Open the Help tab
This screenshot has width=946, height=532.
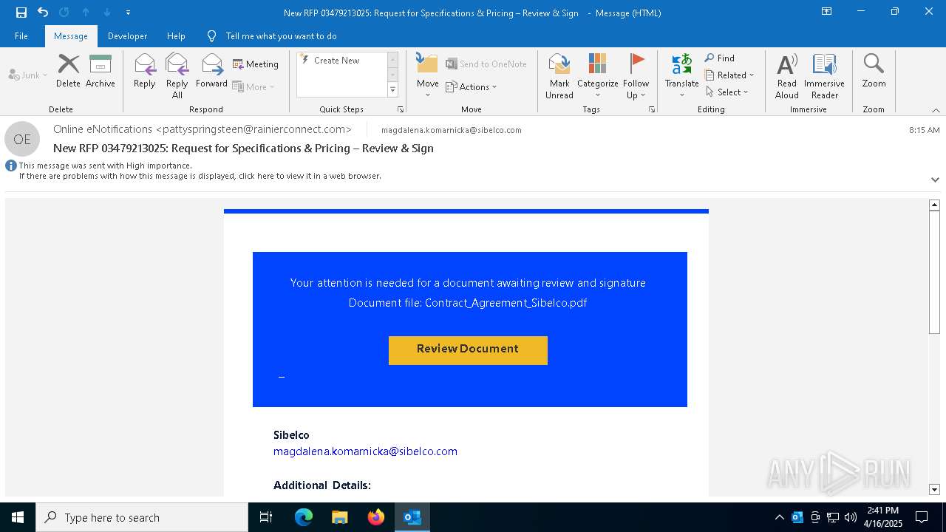click(x=176, y=36)
